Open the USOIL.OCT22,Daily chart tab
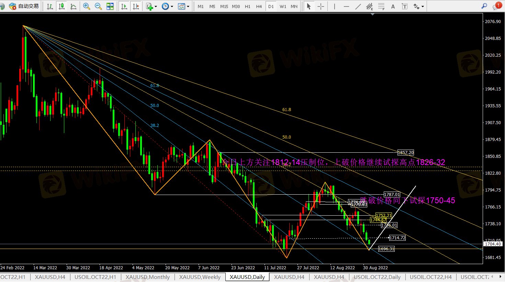 pos(377,277)
